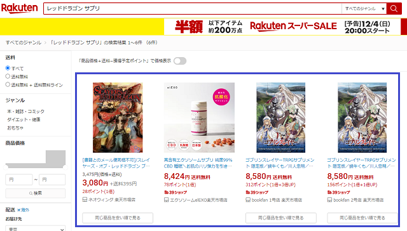The image size is (407, 231).
Task: Choose the ダイエット・健康 genre
Action: pyautogui.click(x=24, y=120)
